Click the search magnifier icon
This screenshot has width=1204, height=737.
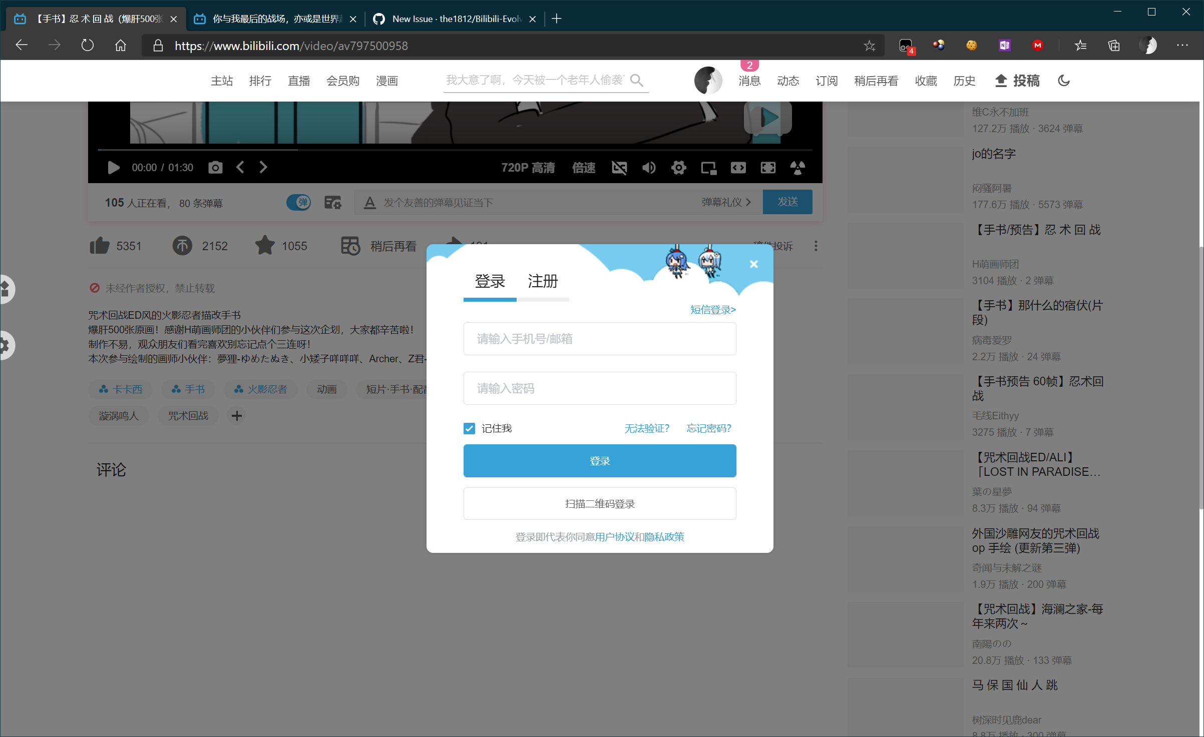click(x=637, y=80)
